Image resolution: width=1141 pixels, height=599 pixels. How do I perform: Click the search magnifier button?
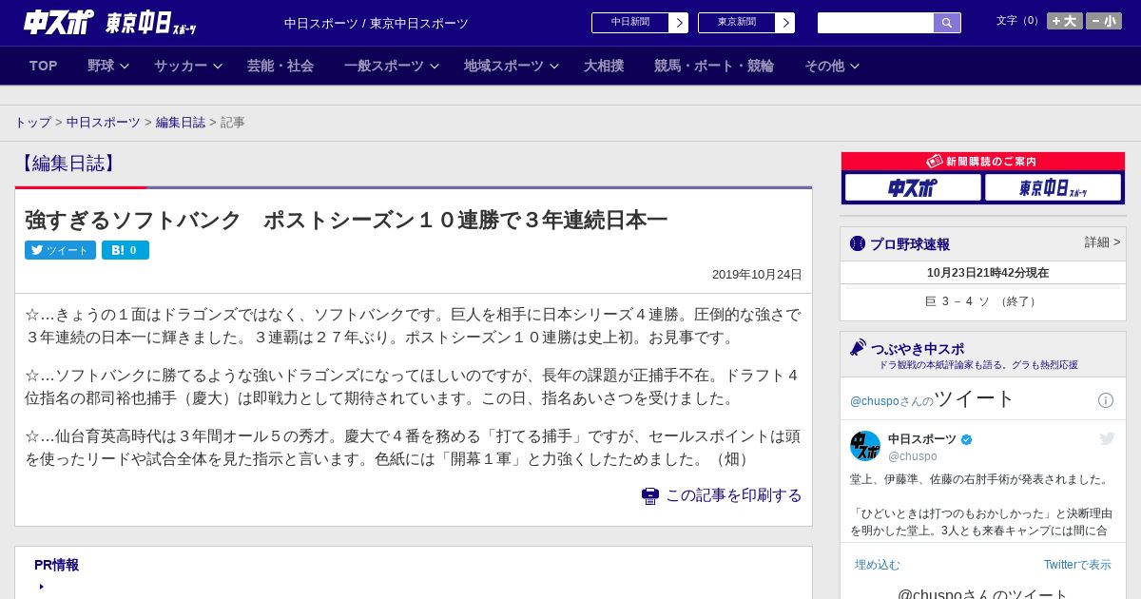point(947,23)
